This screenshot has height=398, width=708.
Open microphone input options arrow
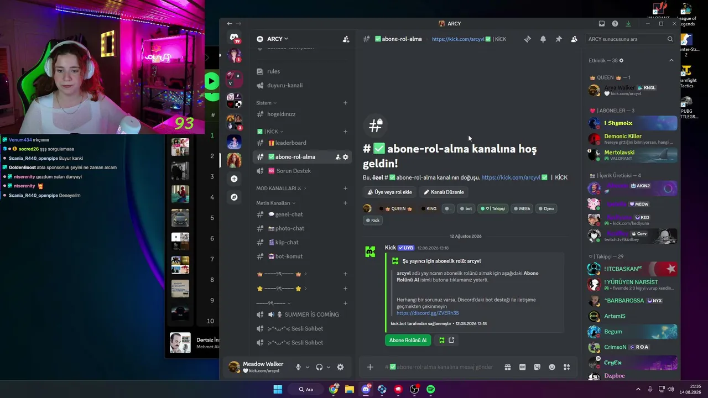pos(308,367)
